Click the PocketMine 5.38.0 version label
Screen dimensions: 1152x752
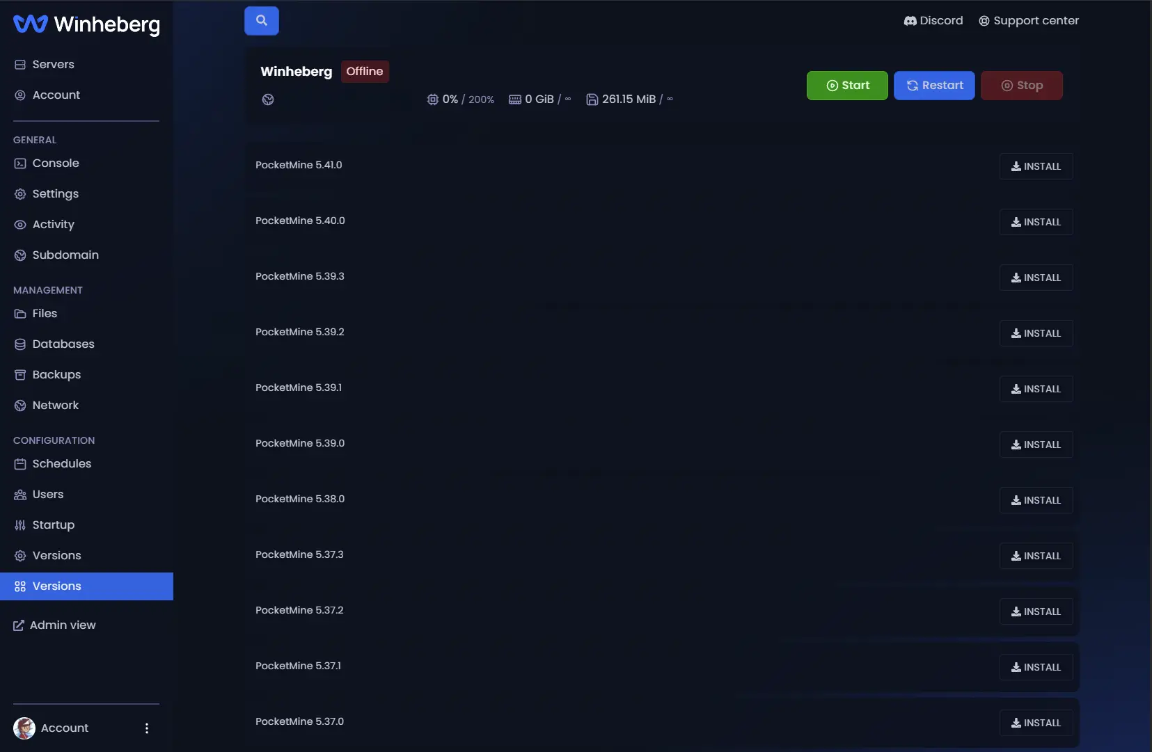(300, 499)
